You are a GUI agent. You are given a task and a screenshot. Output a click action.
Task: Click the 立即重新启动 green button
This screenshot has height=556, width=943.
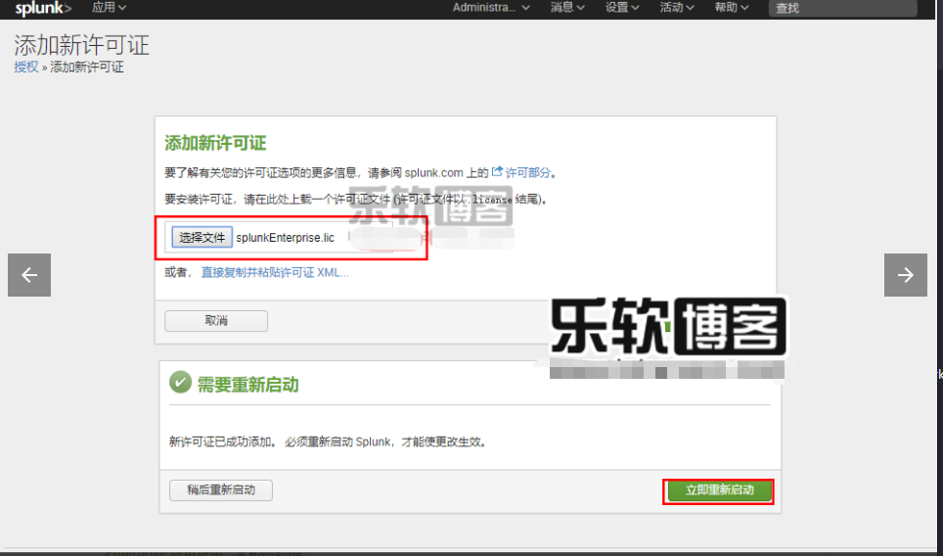[x=719, y=490]
